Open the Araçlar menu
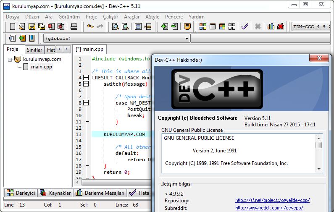334x212 pixels. 131,17
